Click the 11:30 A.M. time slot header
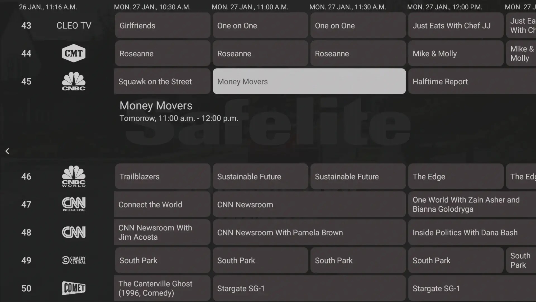Image resolution: width=536 pixels, height=302 pixels. [348, 7]
